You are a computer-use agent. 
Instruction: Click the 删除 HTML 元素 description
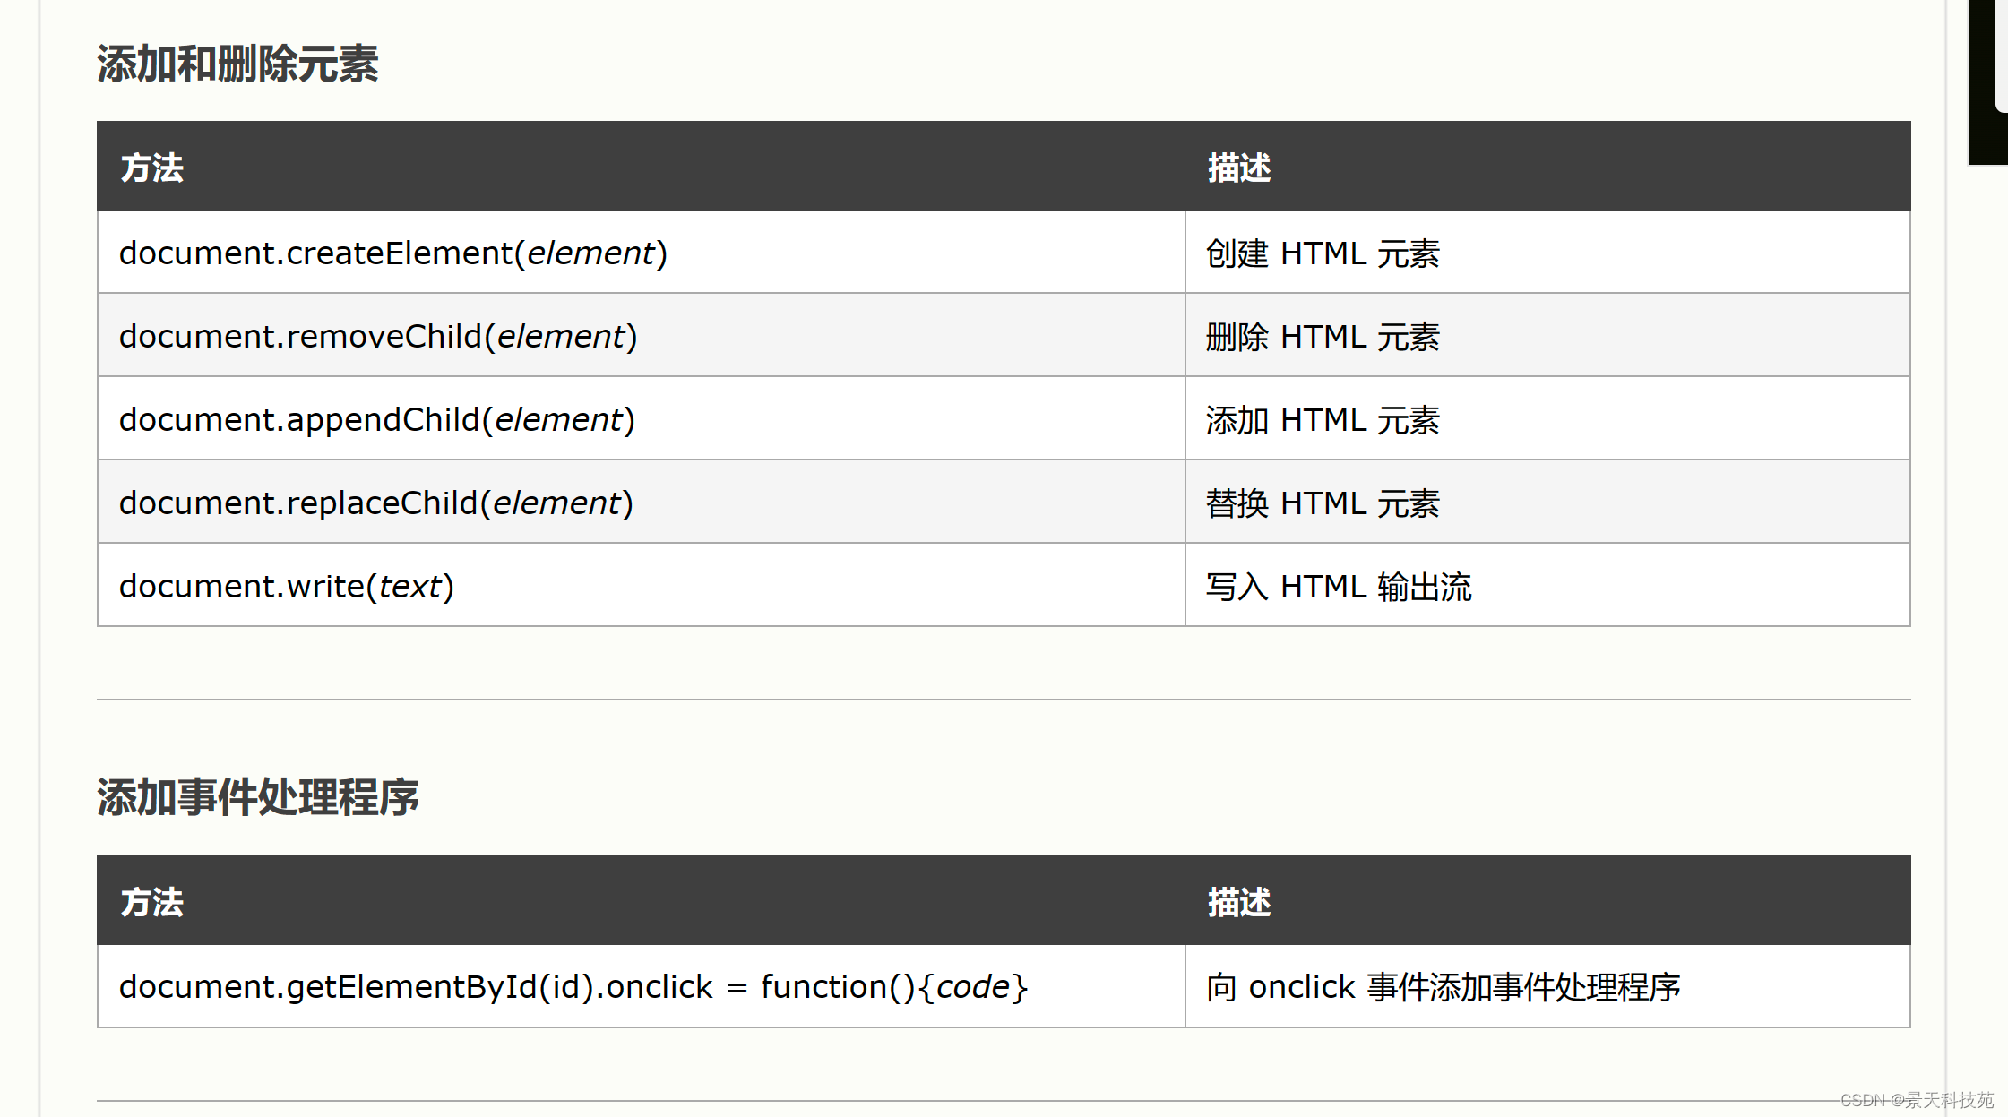point(1322,337)
